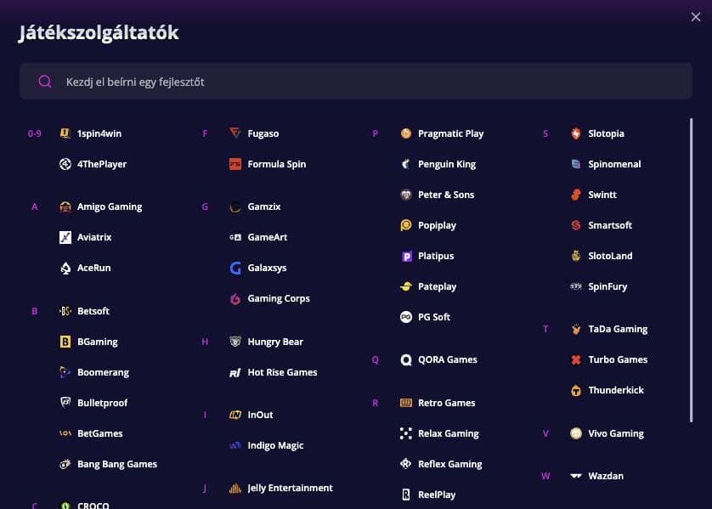712x509 pixels.
Task: Choose Relax Gaming from the list
Action: pyautogui.click(x=448, y=433)
